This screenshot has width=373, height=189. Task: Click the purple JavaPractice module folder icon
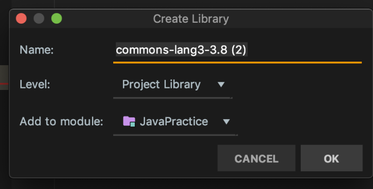point(129,121)
